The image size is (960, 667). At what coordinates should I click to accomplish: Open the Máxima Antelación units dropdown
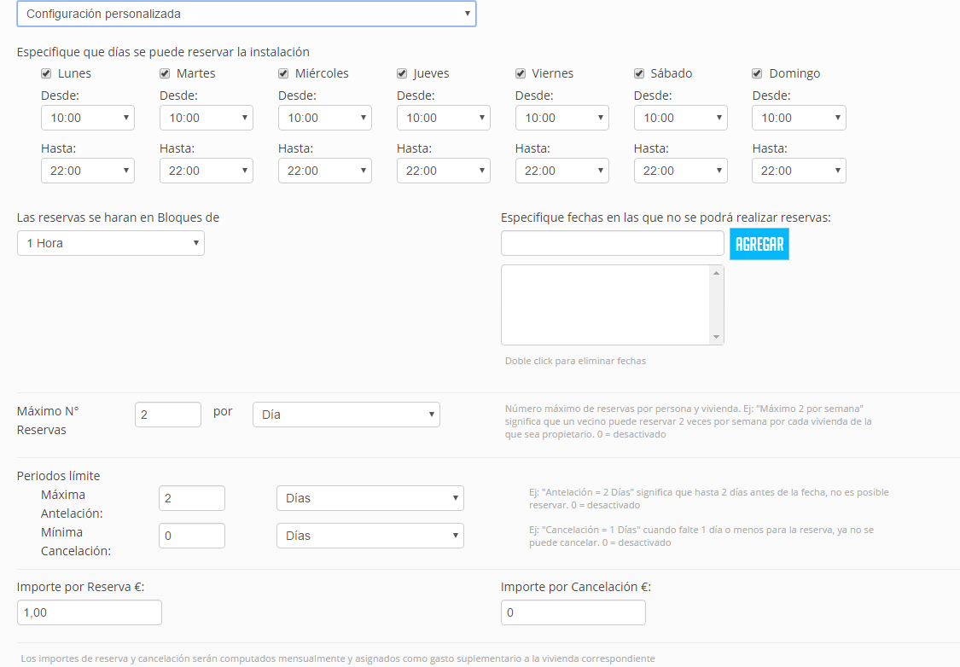369,498
